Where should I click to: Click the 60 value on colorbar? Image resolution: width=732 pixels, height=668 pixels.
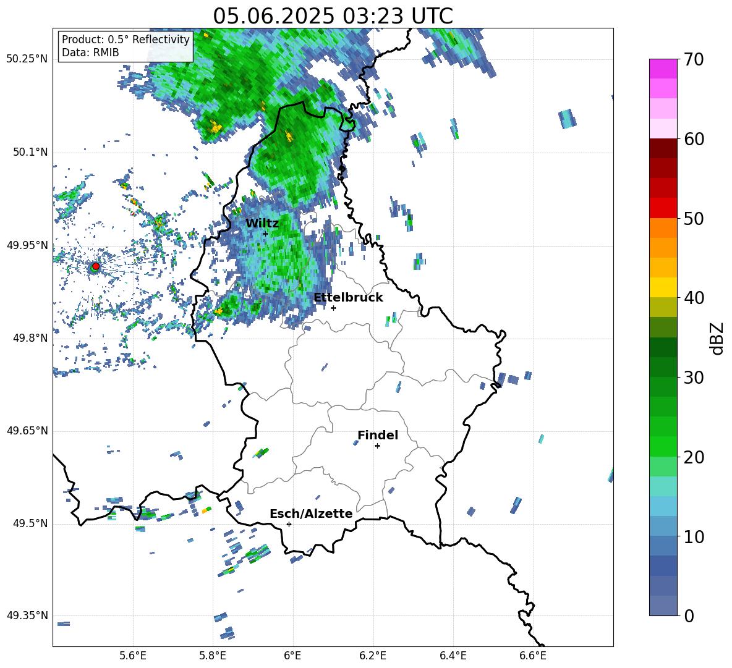coord(694,139)
